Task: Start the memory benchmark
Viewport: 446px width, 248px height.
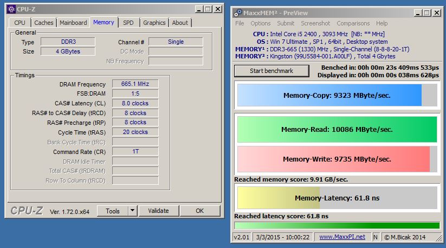Action: [271, 71]
